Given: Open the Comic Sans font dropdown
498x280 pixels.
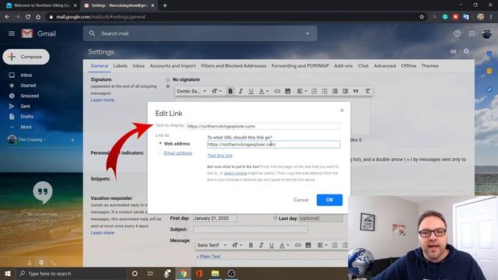Looking at the screenshot, I should pos(191,91).
